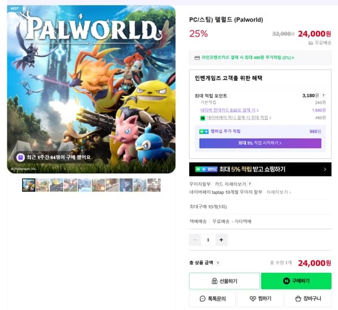Click question mark beside 총 상품 금액
The height and width of the screenshot is (310, 338).
218,263
